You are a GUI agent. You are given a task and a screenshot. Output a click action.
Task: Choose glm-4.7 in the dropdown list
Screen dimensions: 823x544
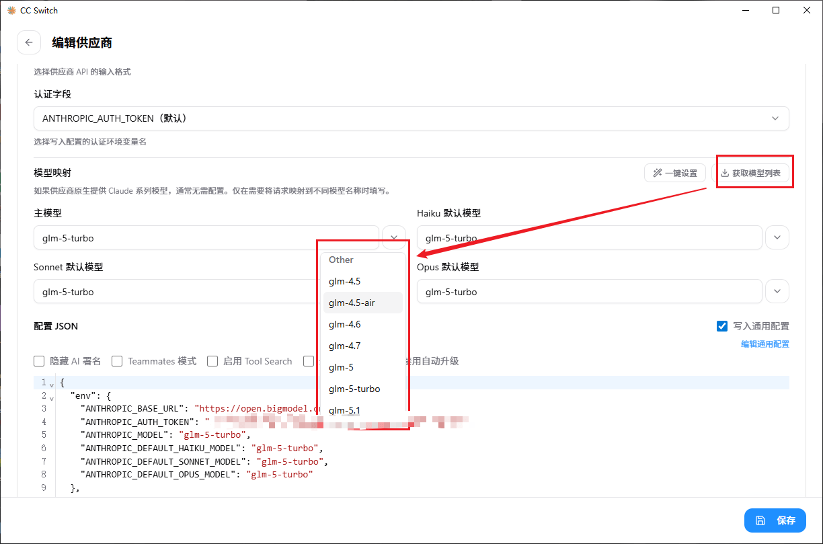click(363, 346)
